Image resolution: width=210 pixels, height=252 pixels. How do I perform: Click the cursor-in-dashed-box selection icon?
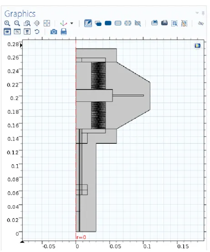pos(174,24)
